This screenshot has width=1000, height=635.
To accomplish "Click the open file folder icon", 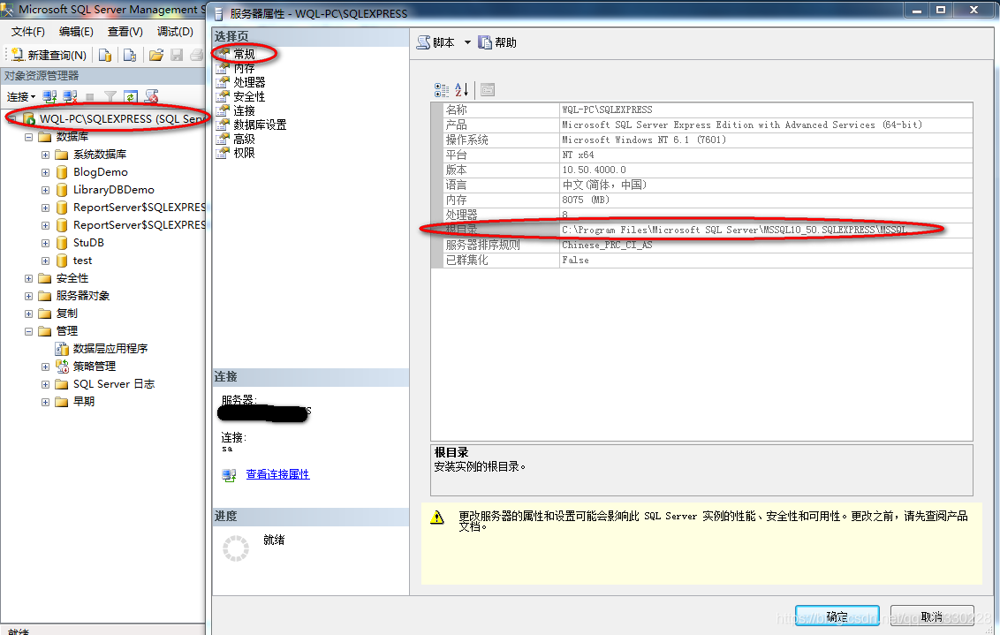I will [156, 56].
